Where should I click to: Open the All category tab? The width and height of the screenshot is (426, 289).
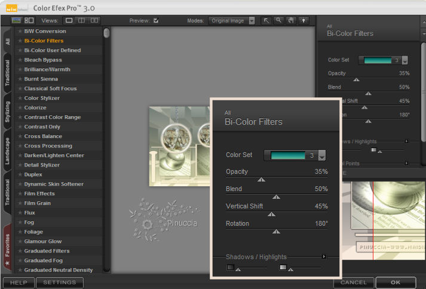7,41
